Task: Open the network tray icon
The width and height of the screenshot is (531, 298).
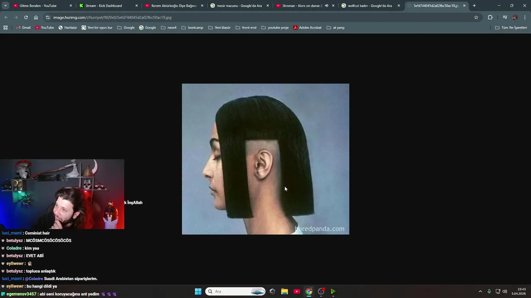Action: pyautogui.click(x=498, y=291)
